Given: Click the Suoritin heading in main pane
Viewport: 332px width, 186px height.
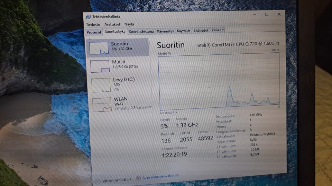Looking at the screenshot, I should 170,45.
